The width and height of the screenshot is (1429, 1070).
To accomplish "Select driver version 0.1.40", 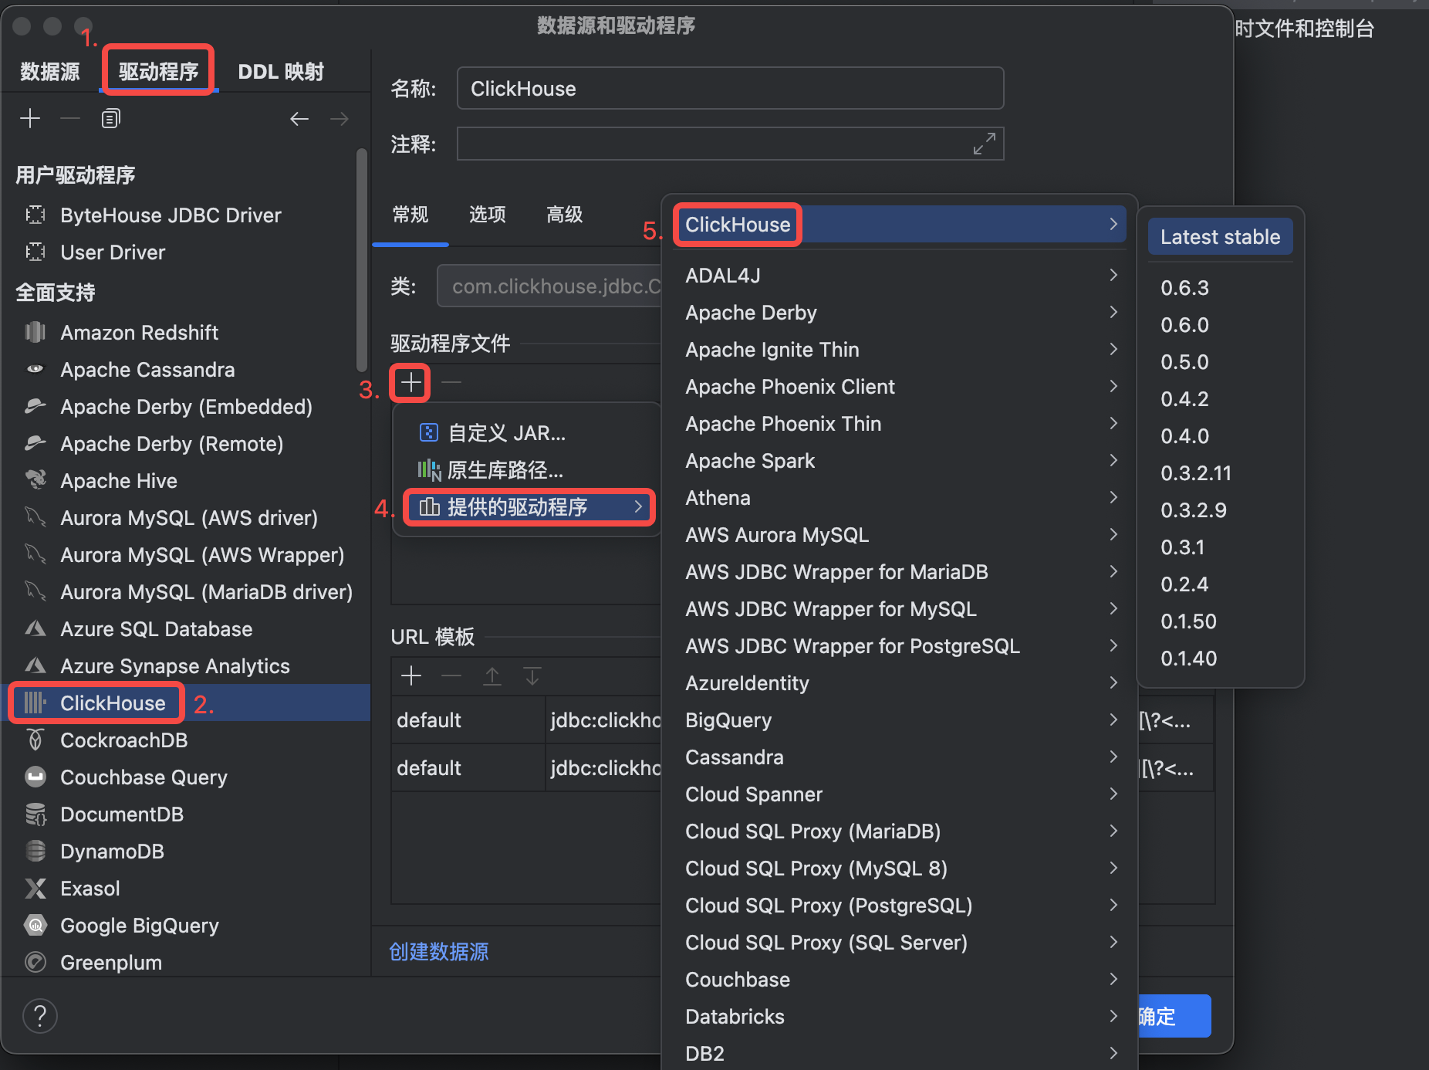I will tap(1221, 658).
